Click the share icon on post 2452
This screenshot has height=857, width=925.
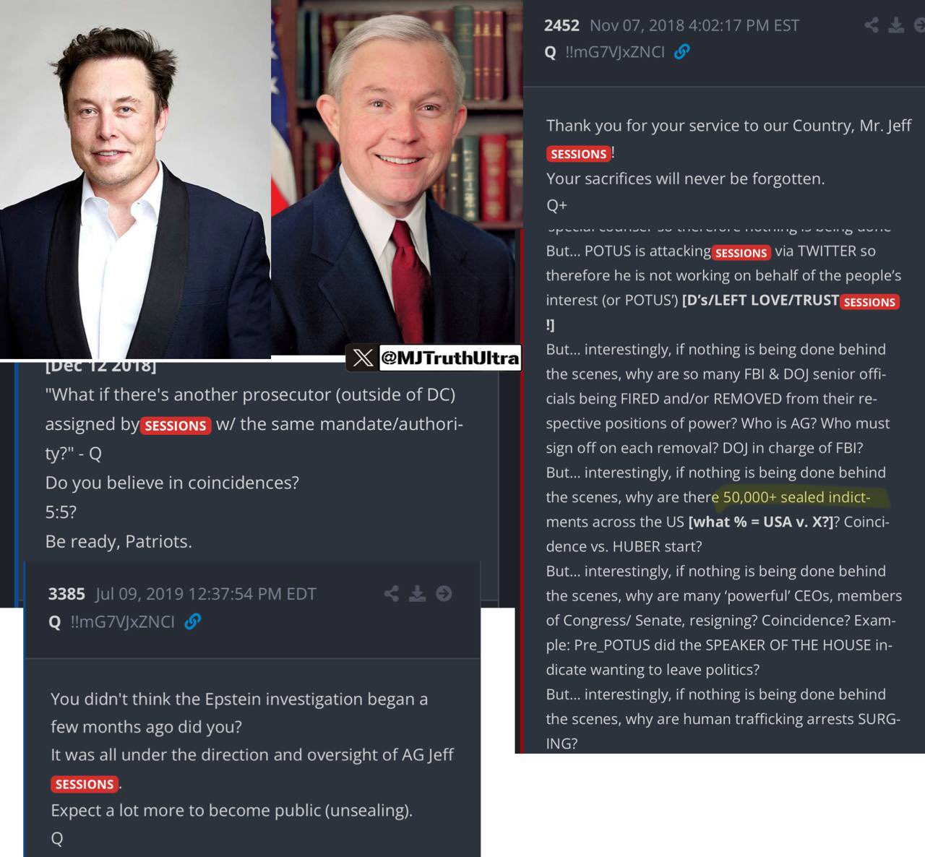tap(872, 25)
